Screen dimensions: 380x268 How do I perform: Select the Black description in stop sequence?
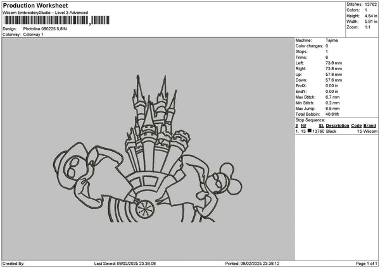331,131
